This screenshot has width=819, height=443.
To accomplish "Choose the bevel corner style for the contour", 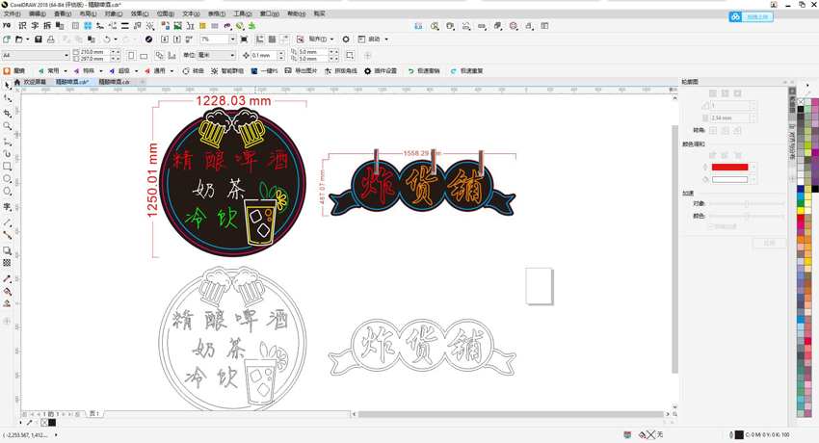I will [737, 130].
